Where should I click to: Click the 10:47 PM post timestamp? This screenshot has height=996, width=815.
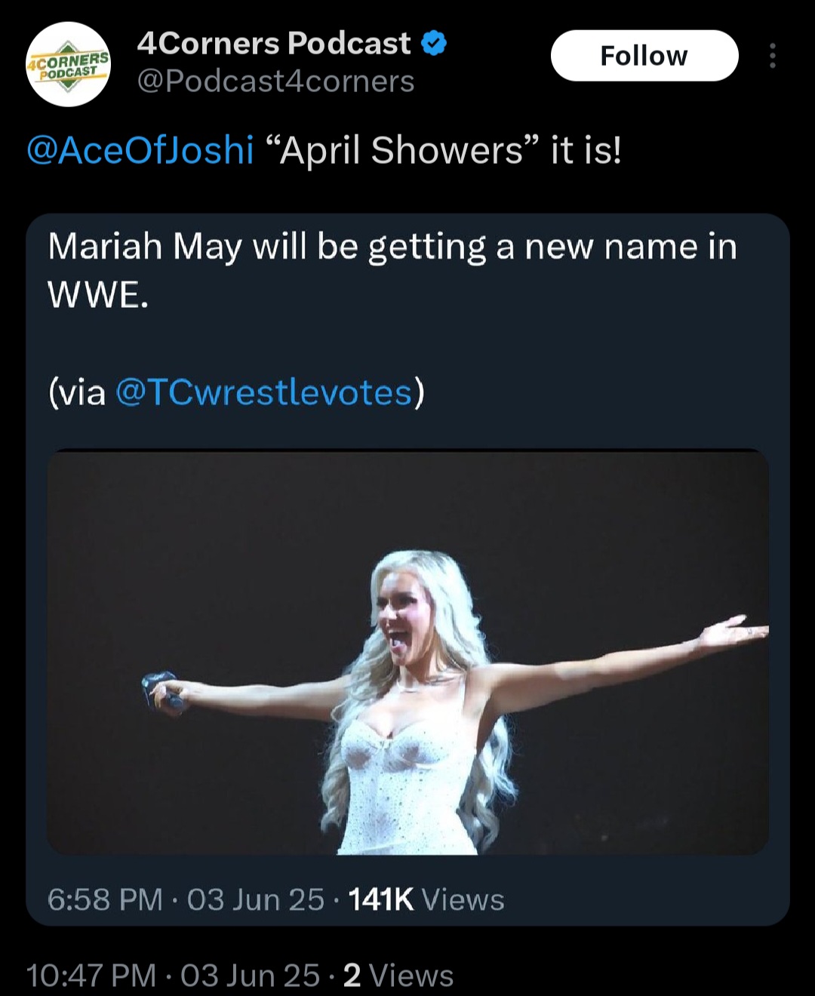tap(91, 975)
